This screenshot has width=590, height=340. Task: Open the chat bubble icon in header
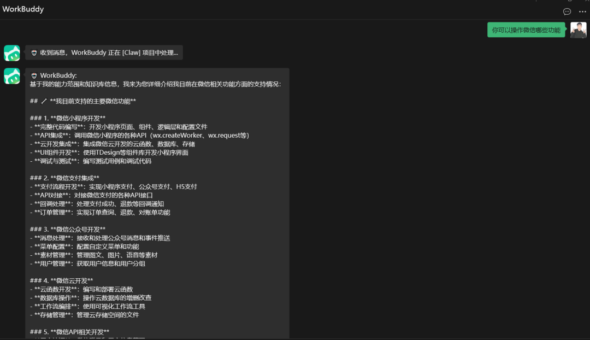click(x=567, y=11)
